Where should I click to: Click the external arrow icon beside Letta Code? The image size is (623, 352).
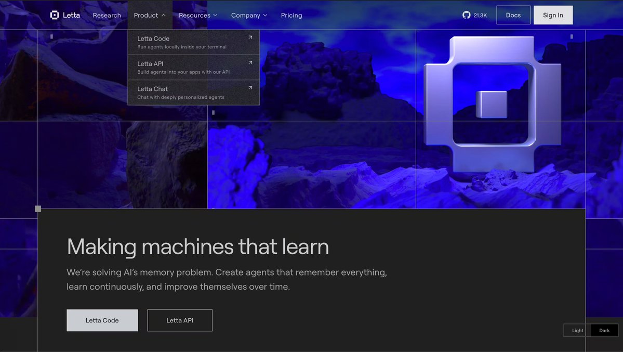pyautogui.click(x=250, y=38)
